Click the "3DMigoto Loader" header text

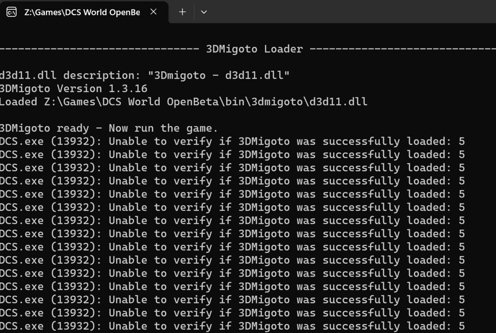click(254, 49)
